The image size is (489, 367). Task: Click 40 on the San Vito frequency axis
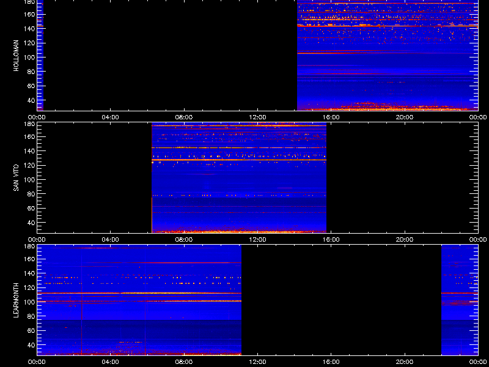coord(32,223)
